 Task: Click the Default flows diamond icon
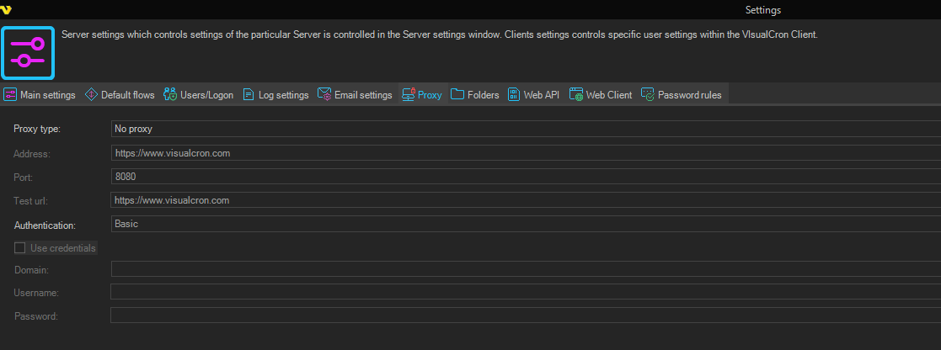coord(91,95)
